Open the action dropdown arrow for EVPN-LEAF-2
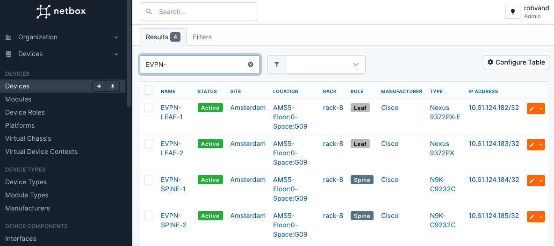 click(x=541, y=145)
